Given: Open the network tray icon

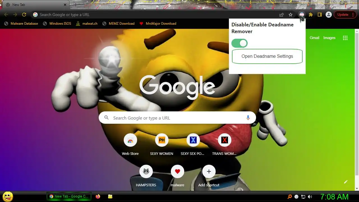Looking at the screenshot, I should click(x=303, y=197).
